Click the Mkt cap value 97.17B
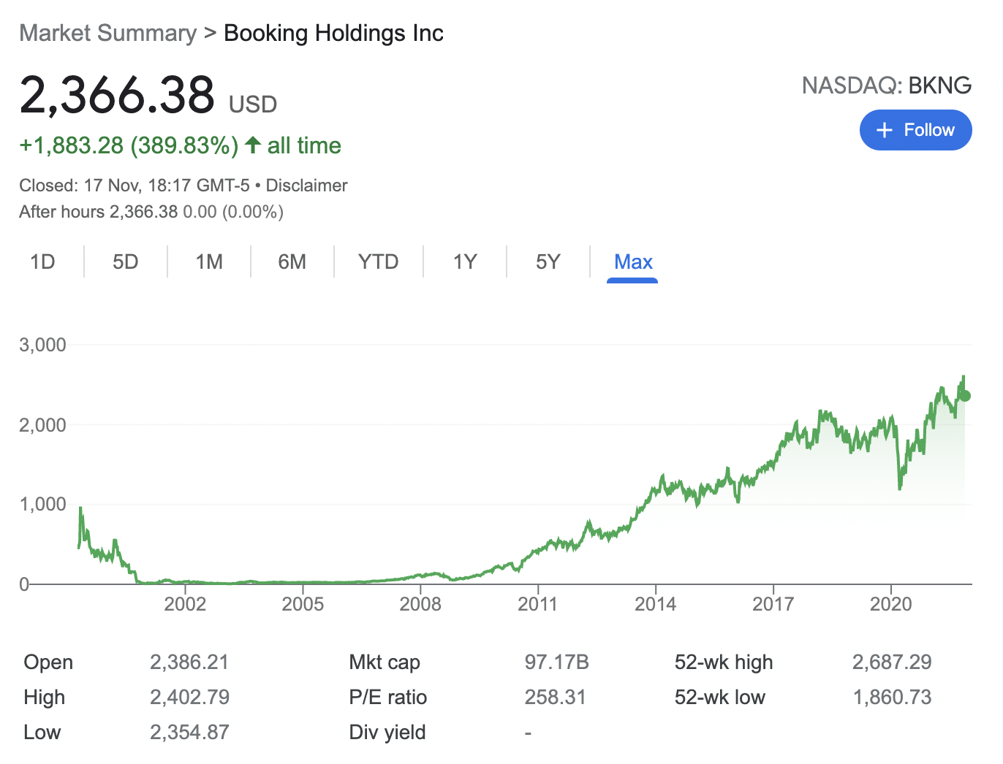The image size is (1003, 764). coord(556,662)
